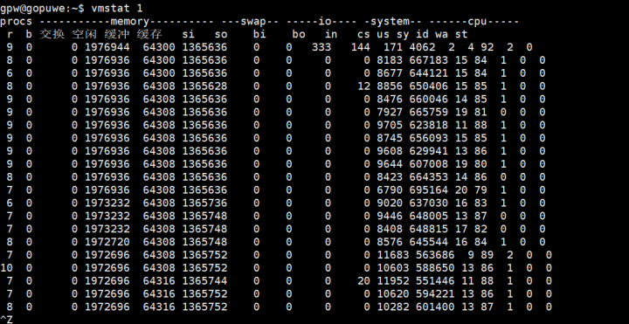The height and width of the screenshot is (324, 629).
Task: Click the 'cs' column label
Action: (363, 34)
